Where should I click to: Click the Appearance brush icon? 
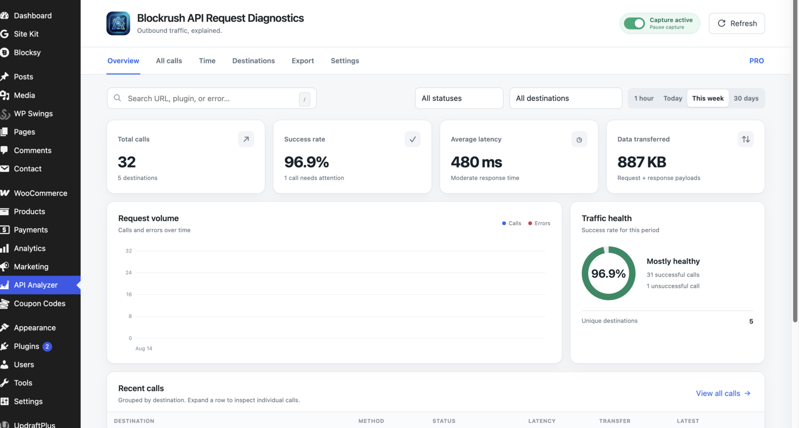(4, 328)
